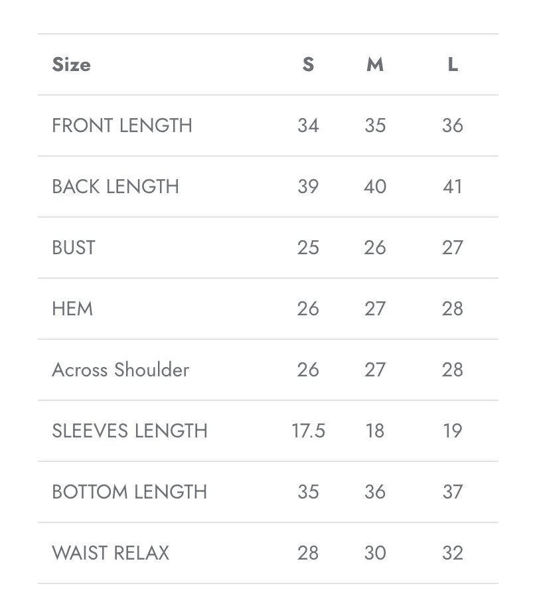Click the Waist Relax large value 32
The width and height of the screenshot is (533, 614).
tap(453, 554)
